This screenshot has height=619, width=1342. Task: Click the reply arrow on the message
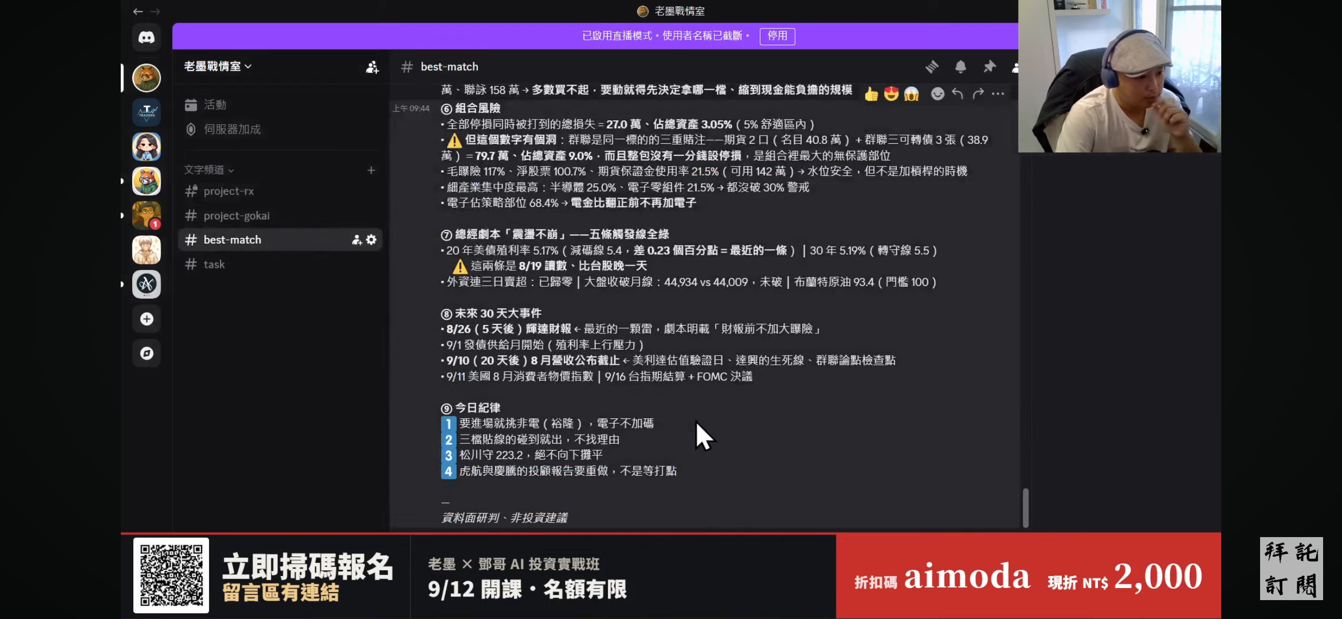[x=958, y=94]
